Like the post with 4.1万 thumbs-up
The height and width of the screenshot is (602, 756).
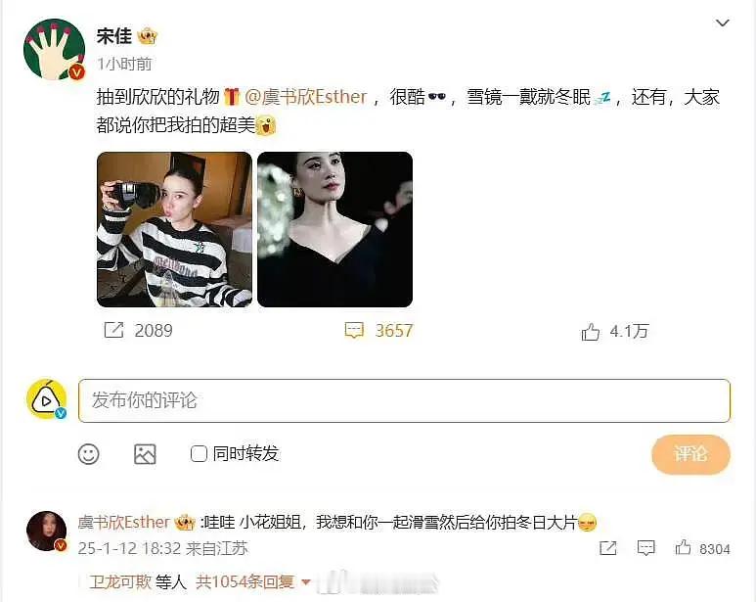pos(590,332)
